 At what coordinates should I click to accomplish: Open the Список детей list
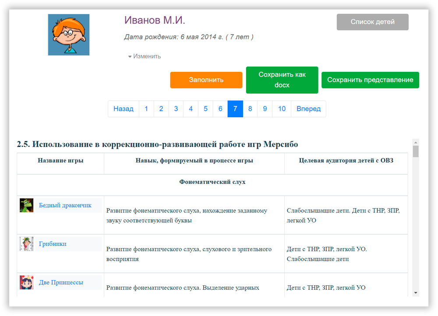pyautogui.click(x=372, y=22)
